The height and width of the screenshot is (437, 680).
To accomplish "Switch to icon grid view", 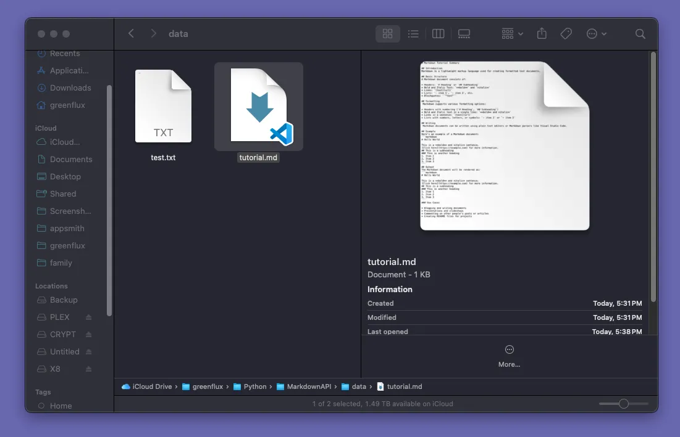I will 388,34.
